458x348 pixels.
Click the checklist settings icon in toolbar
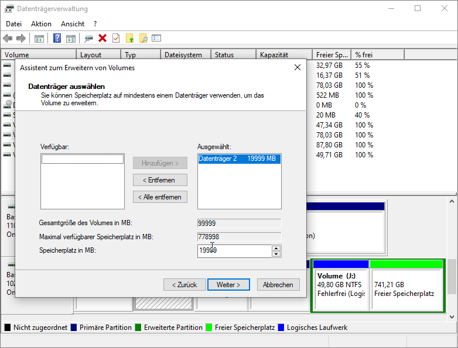[156, 39]
